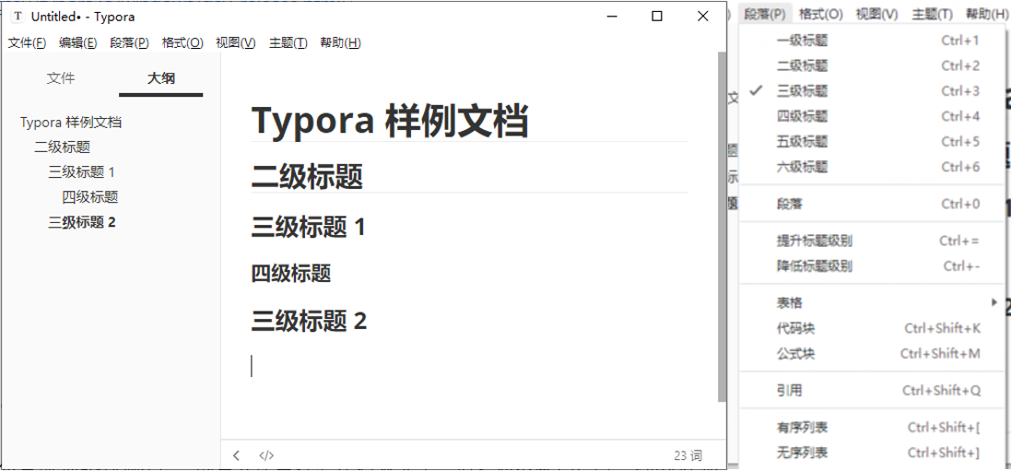Click 视图(V) in the right background menu bar
This screenshot has height=471, width=1011.
point(876,14)
